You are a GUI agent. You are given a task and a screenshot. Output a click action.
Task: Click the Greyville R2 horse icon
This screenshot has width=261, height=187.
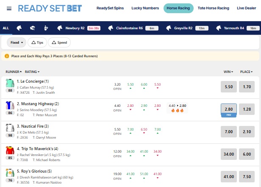(169, 28)
